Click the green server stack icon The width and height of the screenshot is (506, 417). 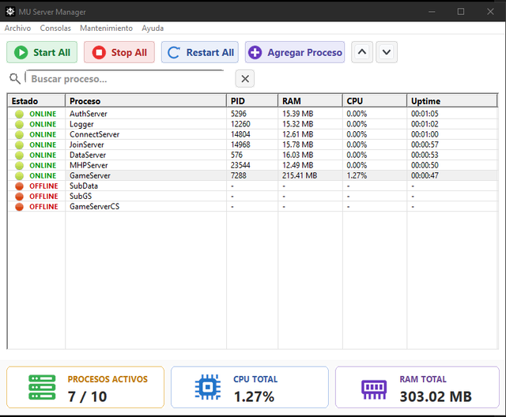(x=42, y=387)
